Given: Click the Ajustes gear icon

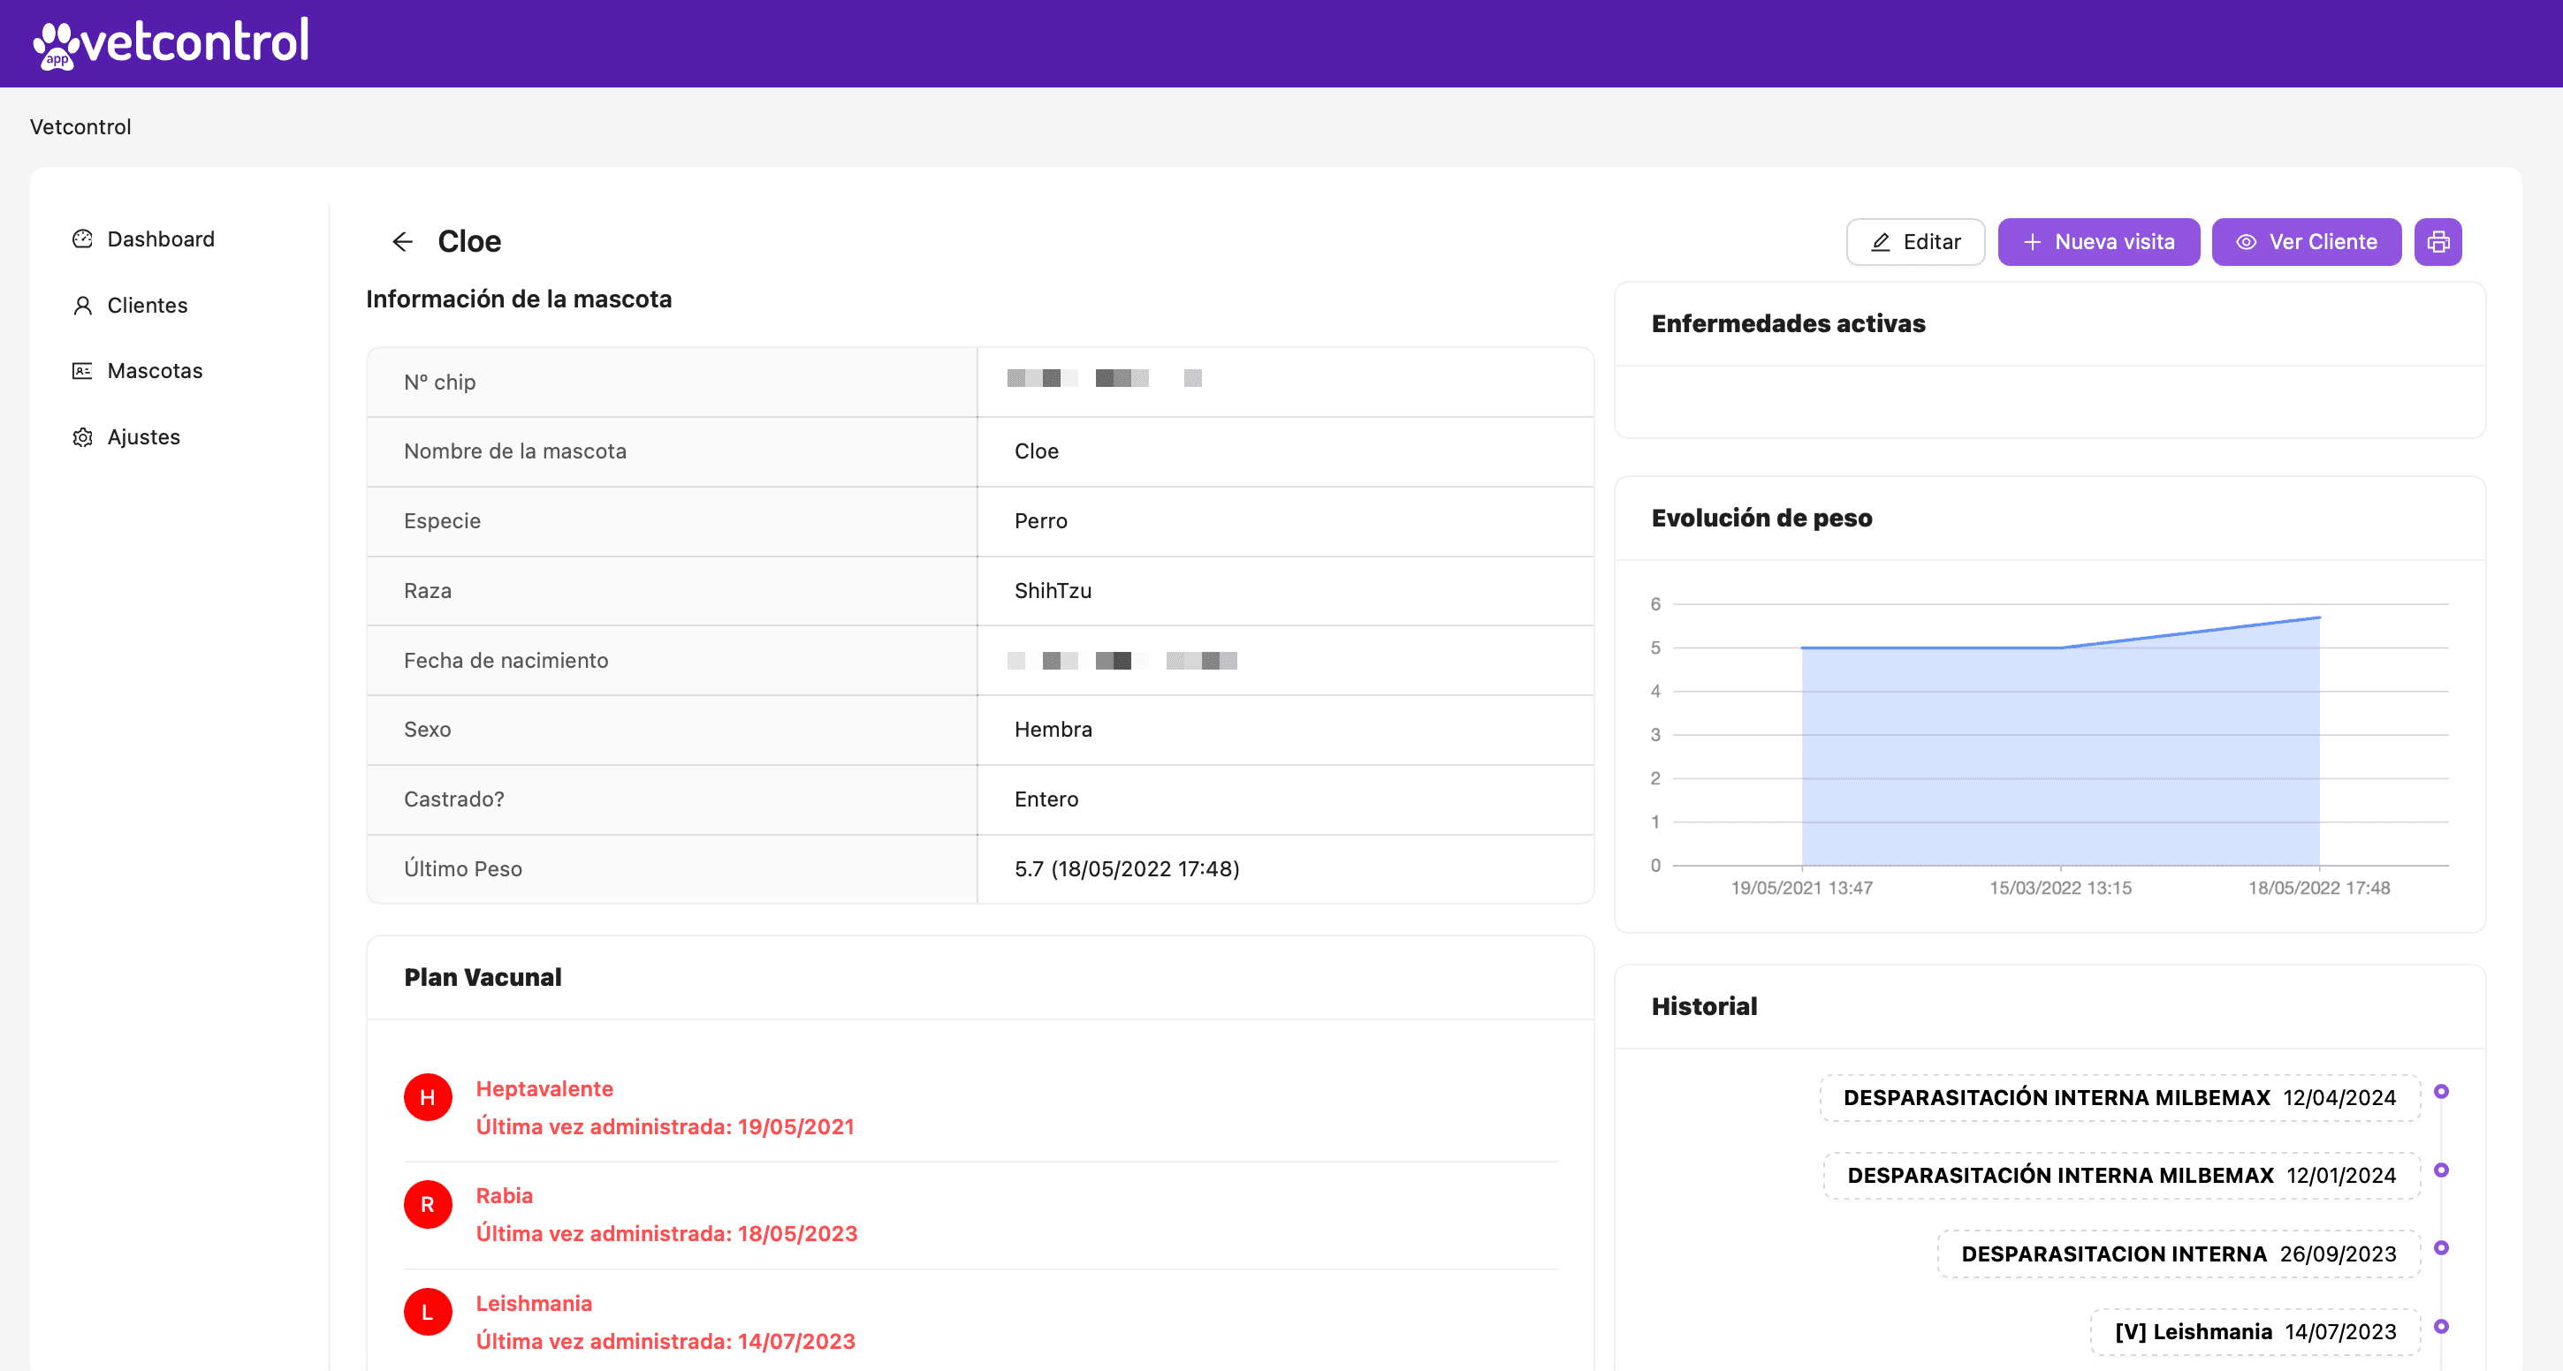Looking at the screenshot, I should coord(82,437).
